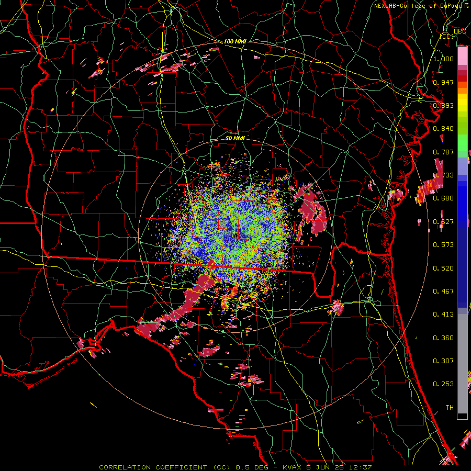471x471 pixels.
Task: Click the 0.520 scale value
Action: coord(443,268)
